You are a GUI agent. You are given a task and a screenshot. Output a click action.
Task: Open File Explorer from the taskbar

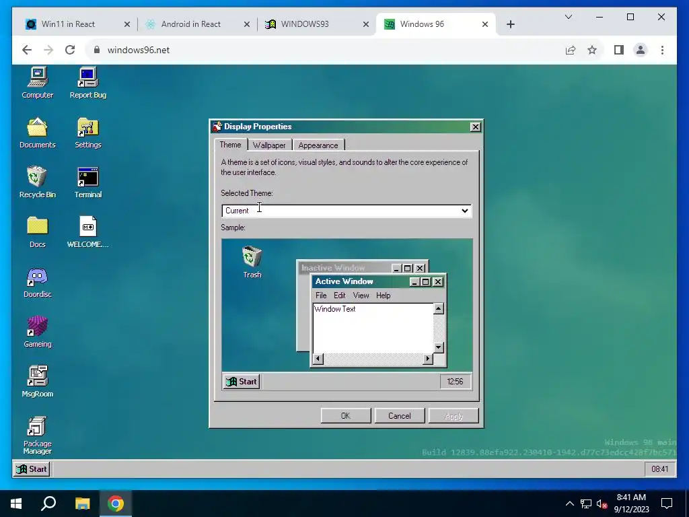click(82, 504)
